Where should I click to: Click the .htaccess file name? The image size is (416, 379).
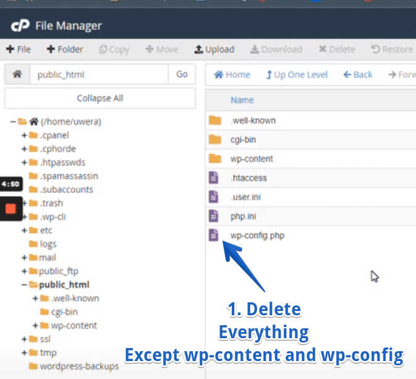tap(248, 178)
